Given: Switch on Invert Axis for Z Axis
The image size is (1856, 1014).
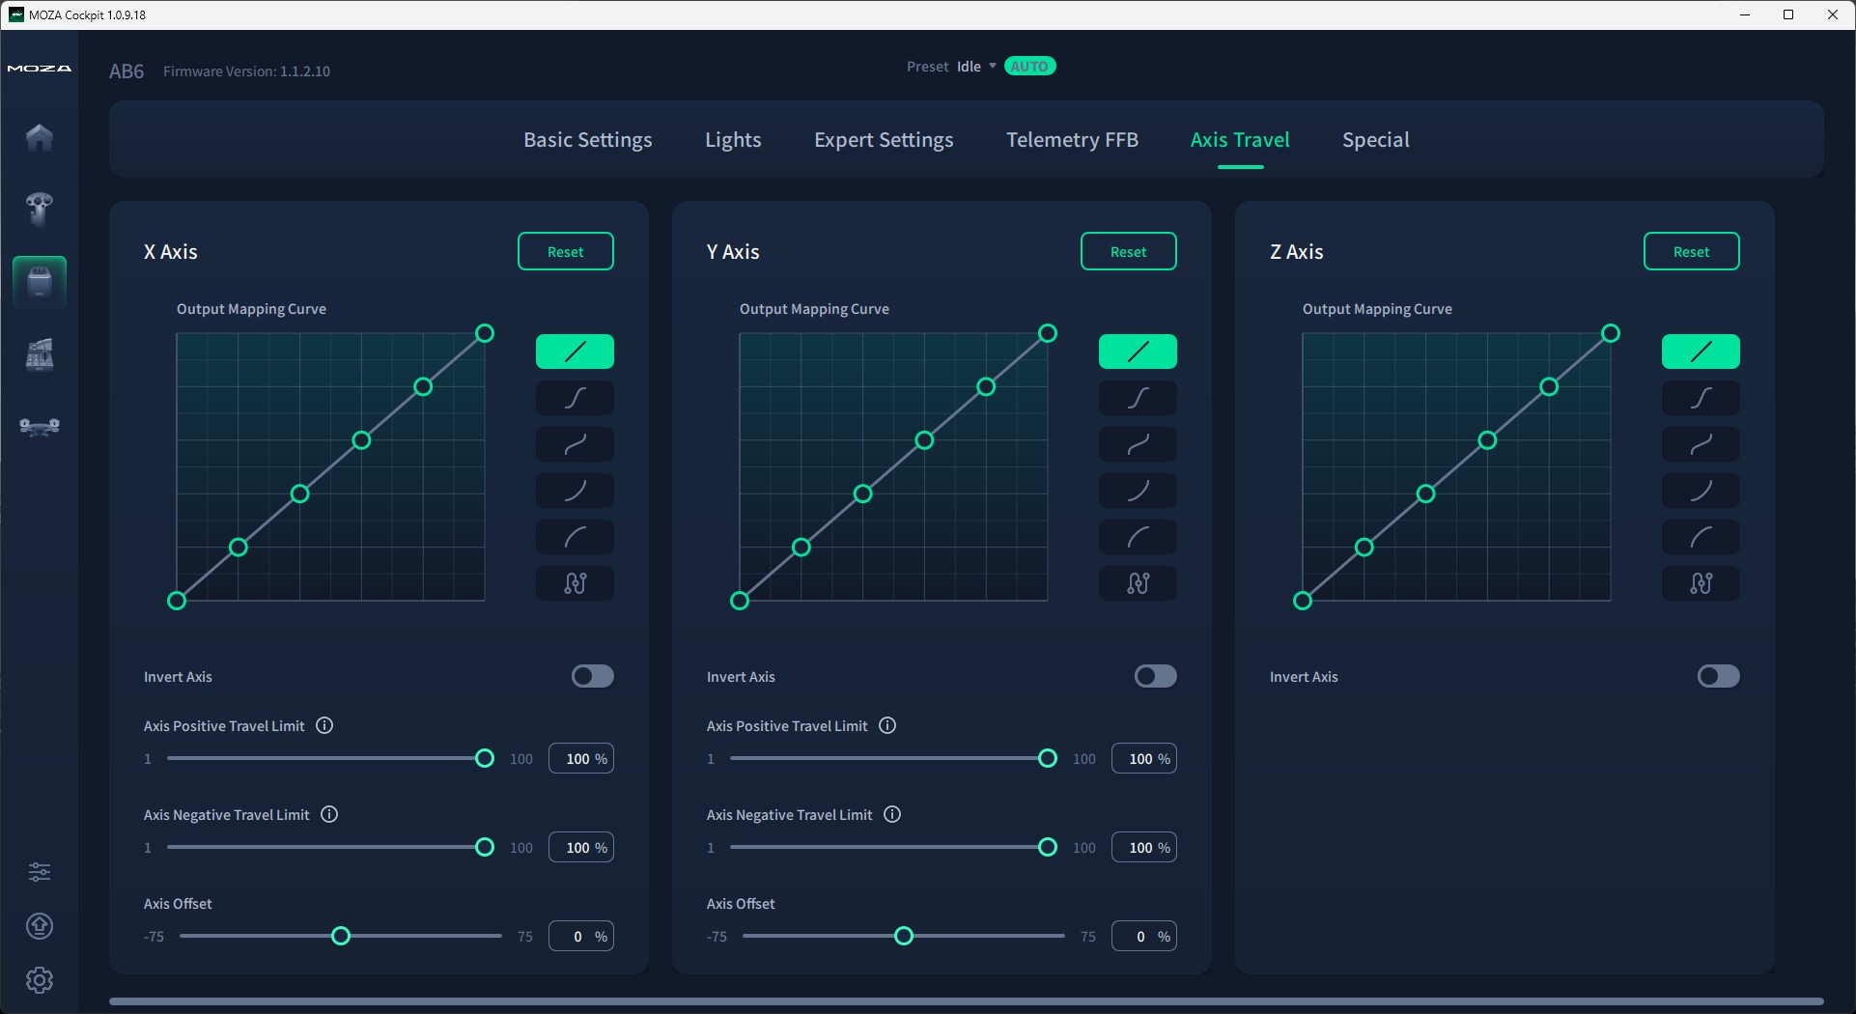Looking at the screenshot, I should (1718, 676).
